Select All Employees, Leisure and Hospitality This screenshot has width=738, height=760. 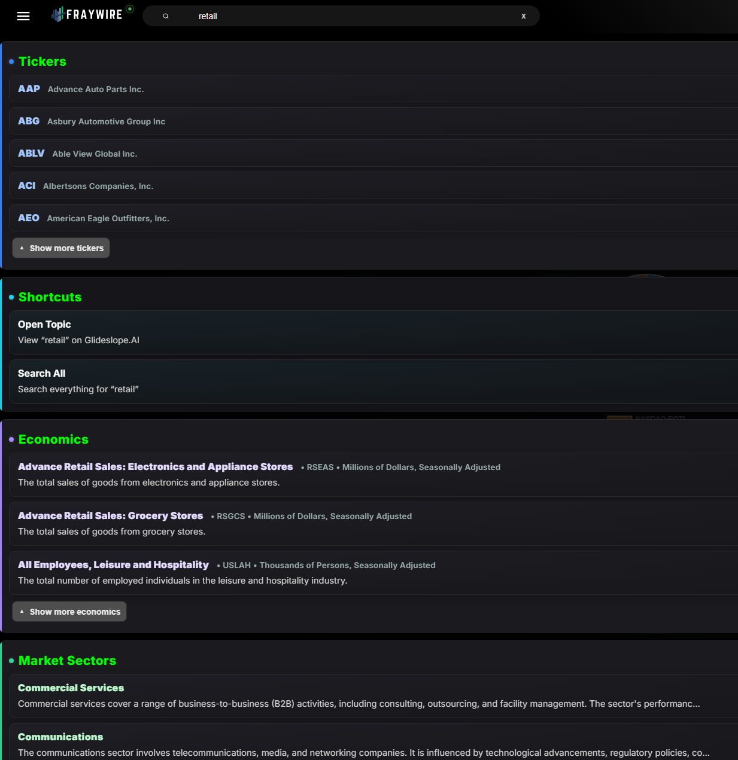(113, 565)
